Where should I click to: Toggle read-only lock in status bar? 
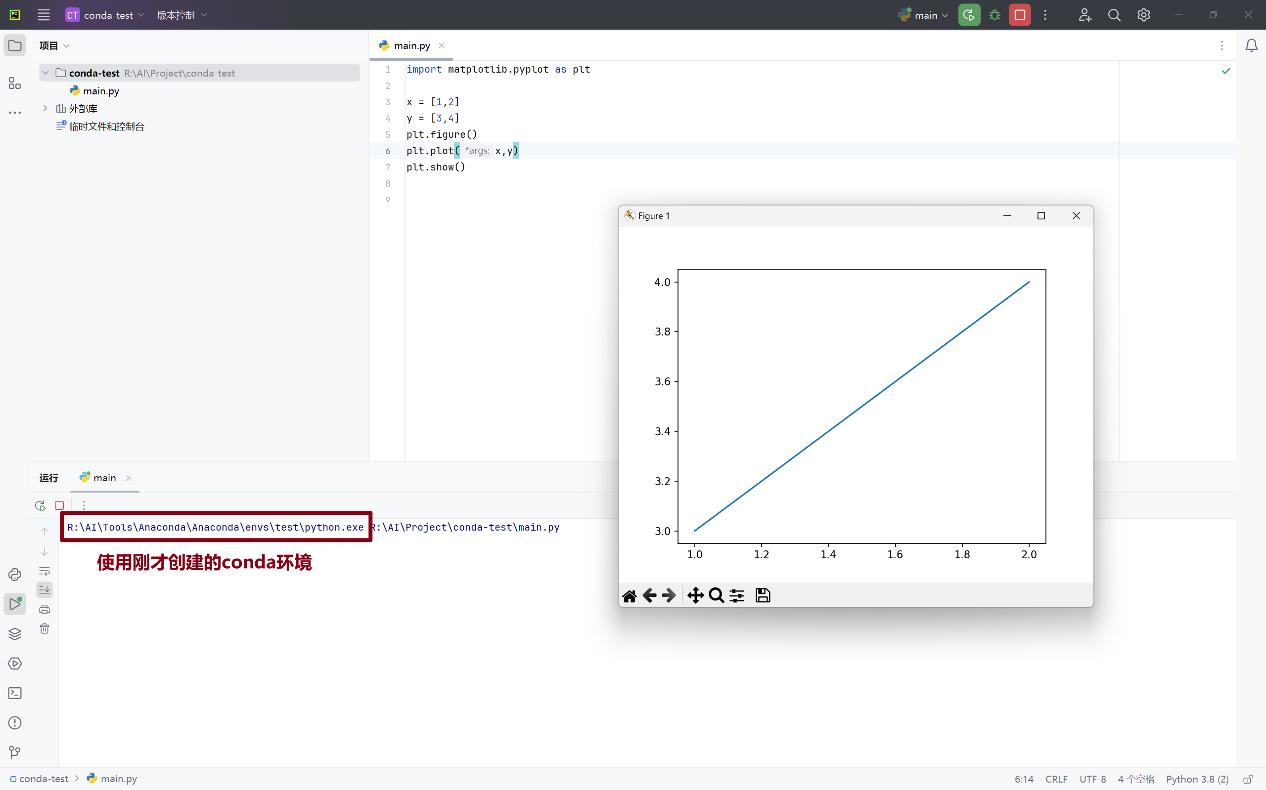tap(1248, 779)
